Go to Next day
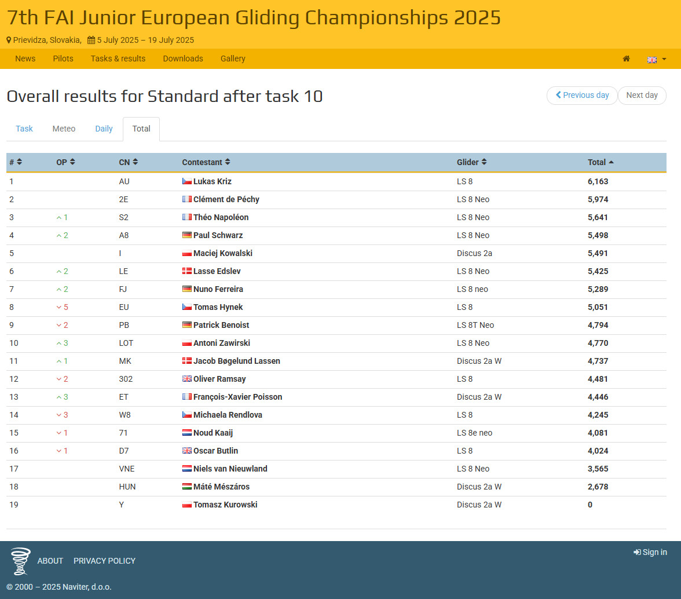 click(x=642, y=95)
